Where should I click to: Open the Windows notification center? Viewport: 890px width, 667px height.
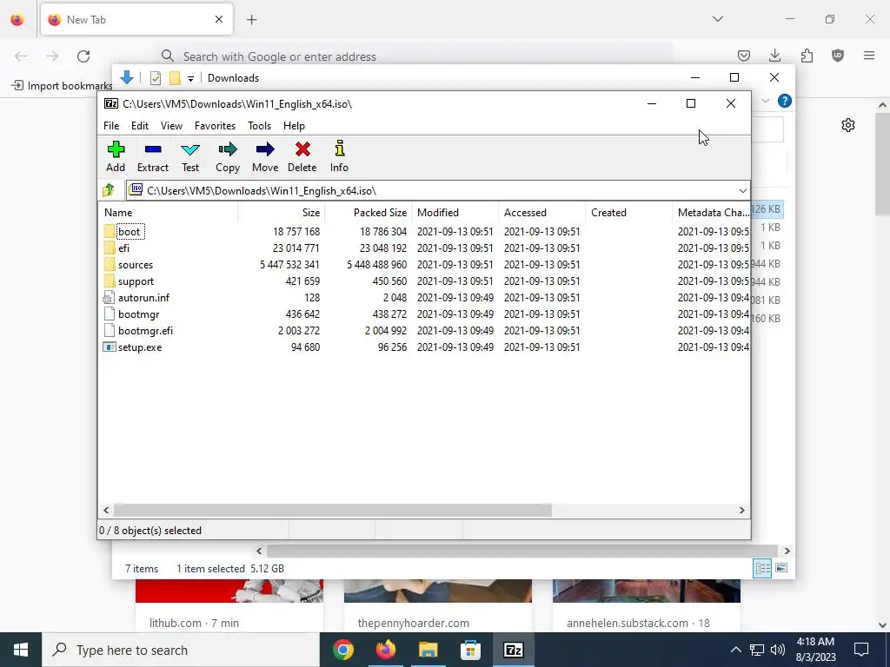[x=861, y=650]
